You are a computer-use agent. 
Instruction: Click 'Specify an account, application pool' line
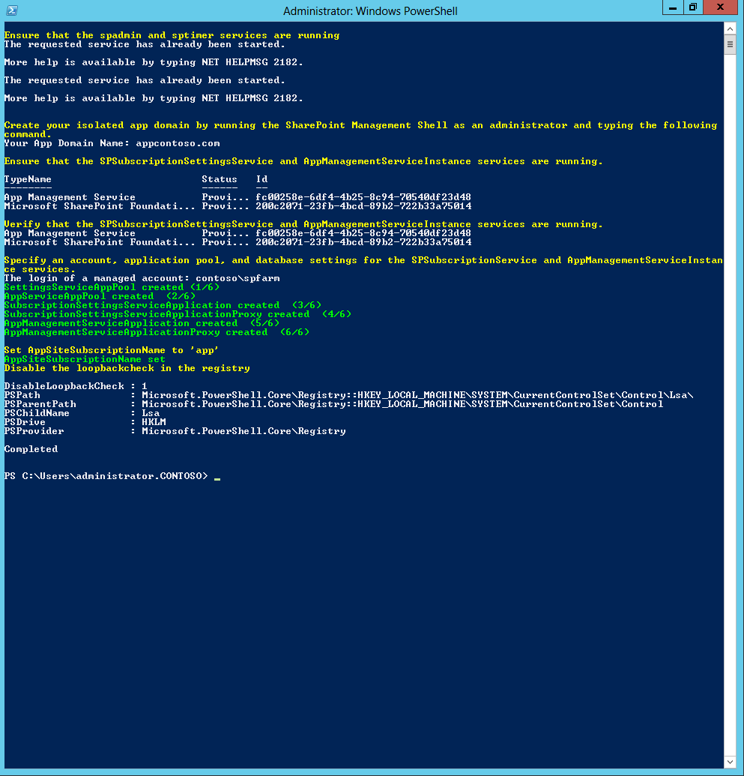tap(363, 265)
